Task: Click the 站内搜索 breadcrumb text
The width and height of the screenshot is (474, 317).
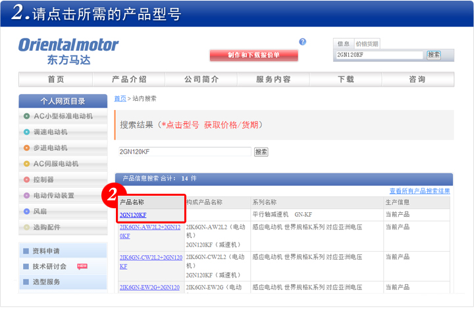Action: [x=144, y=98]
